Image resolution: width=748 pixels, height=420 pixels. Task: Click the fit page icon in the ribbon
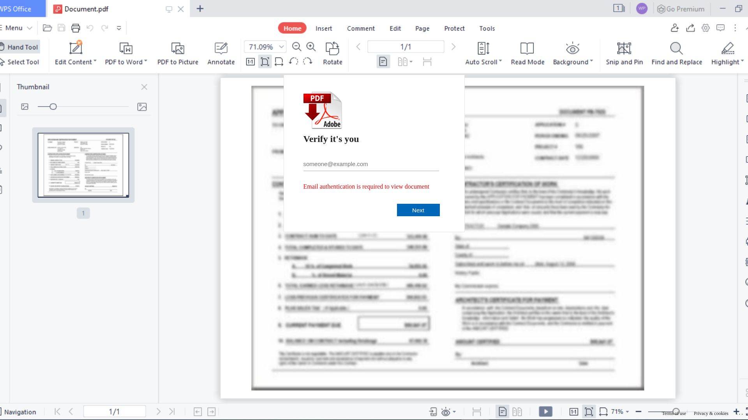click(x=265, y=62)
